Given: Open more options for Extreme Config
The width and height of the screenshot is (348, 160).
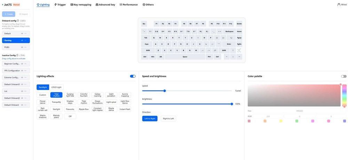Looking at the screenshot, I should click(25, 77).
